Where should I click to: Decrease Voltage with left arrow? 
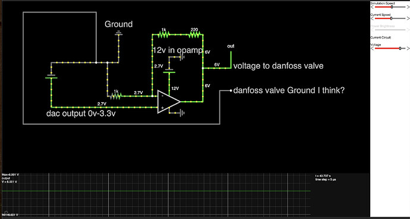[x=372, y=49]
